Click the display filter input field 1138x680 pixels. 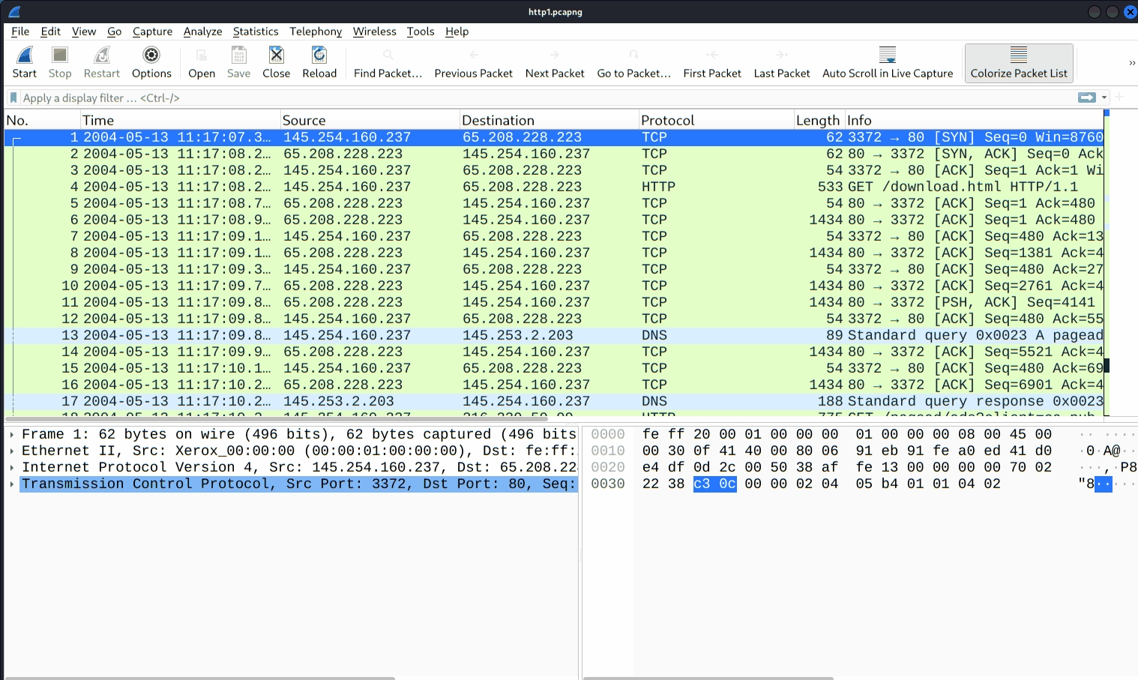pos(525,98)
